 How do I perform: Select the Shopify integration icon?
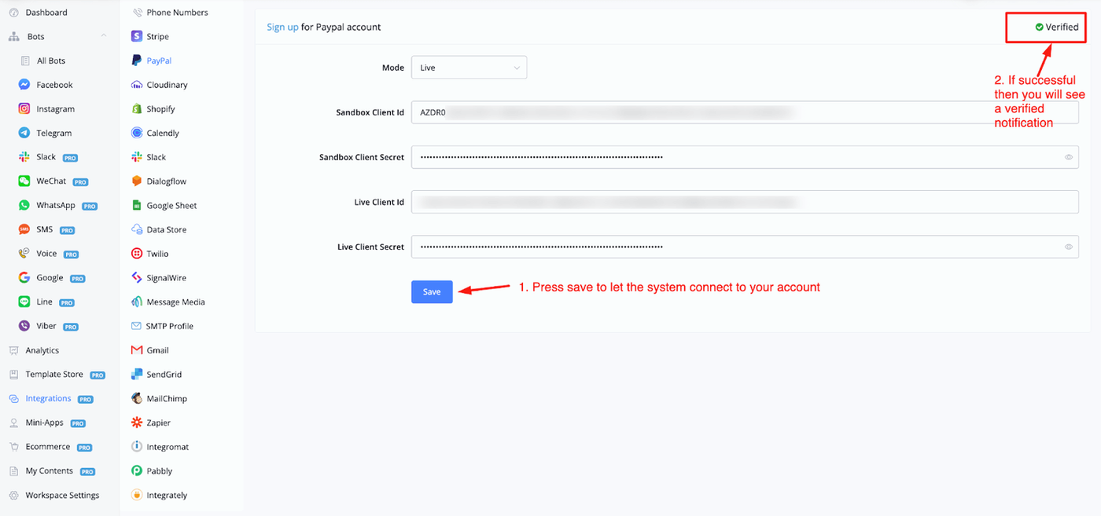point(137,109)
